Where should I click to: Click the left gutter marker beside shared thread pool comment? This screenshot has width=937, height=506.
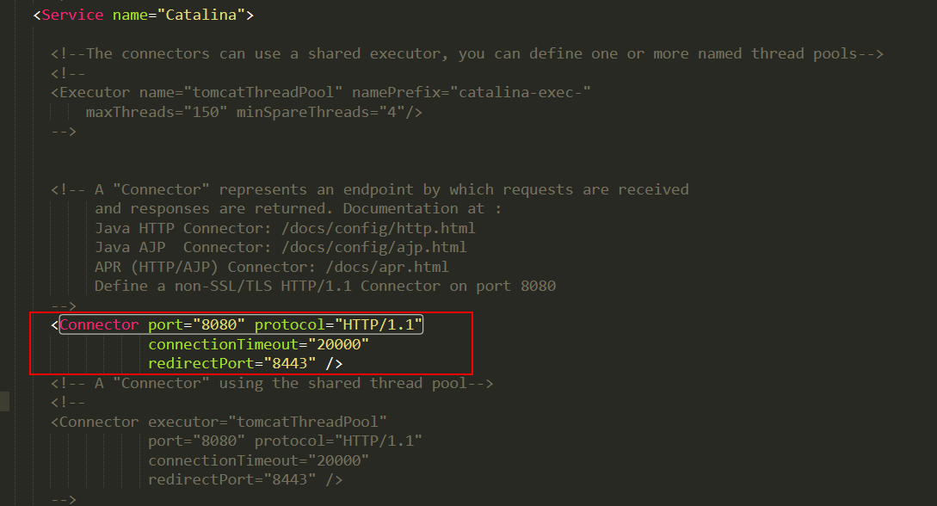pos(5,402)
